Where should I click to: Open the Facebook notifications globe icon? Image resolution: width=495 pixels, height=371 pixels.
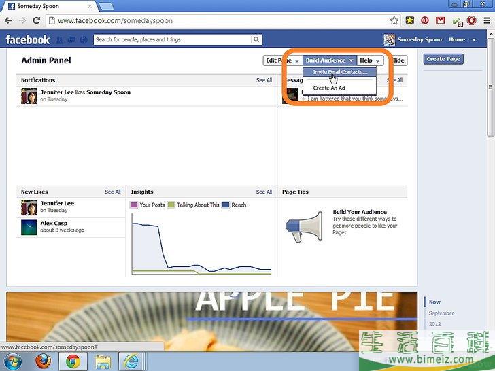tap(84, 39)
